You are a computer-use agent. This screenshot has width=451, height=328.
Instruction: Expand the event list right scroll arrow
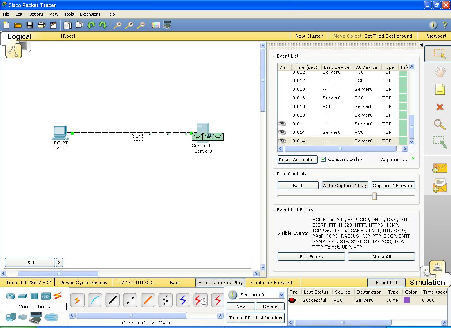405,149
